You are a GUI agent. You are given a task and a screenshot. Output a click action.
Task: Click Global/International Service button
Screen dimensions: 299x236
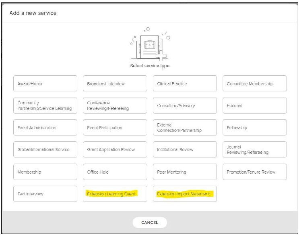45,149
